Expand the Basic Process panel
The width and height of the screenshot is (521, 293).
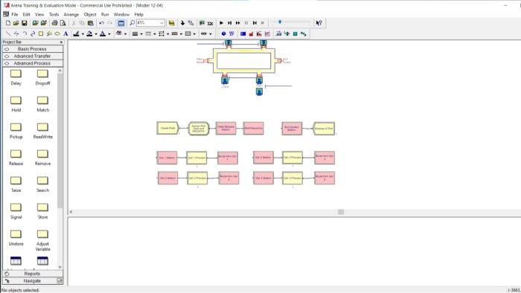pos(32,49)
